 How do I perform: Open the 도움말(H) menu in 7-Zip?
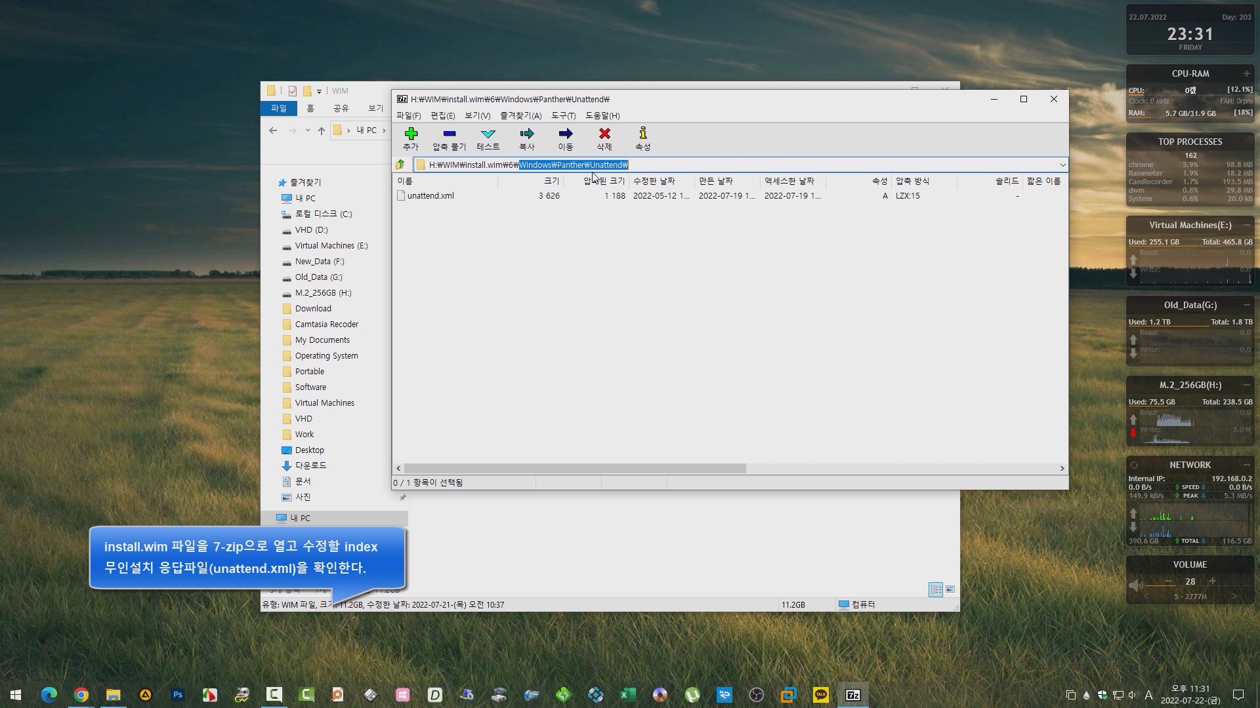click(x=602, y=115)
